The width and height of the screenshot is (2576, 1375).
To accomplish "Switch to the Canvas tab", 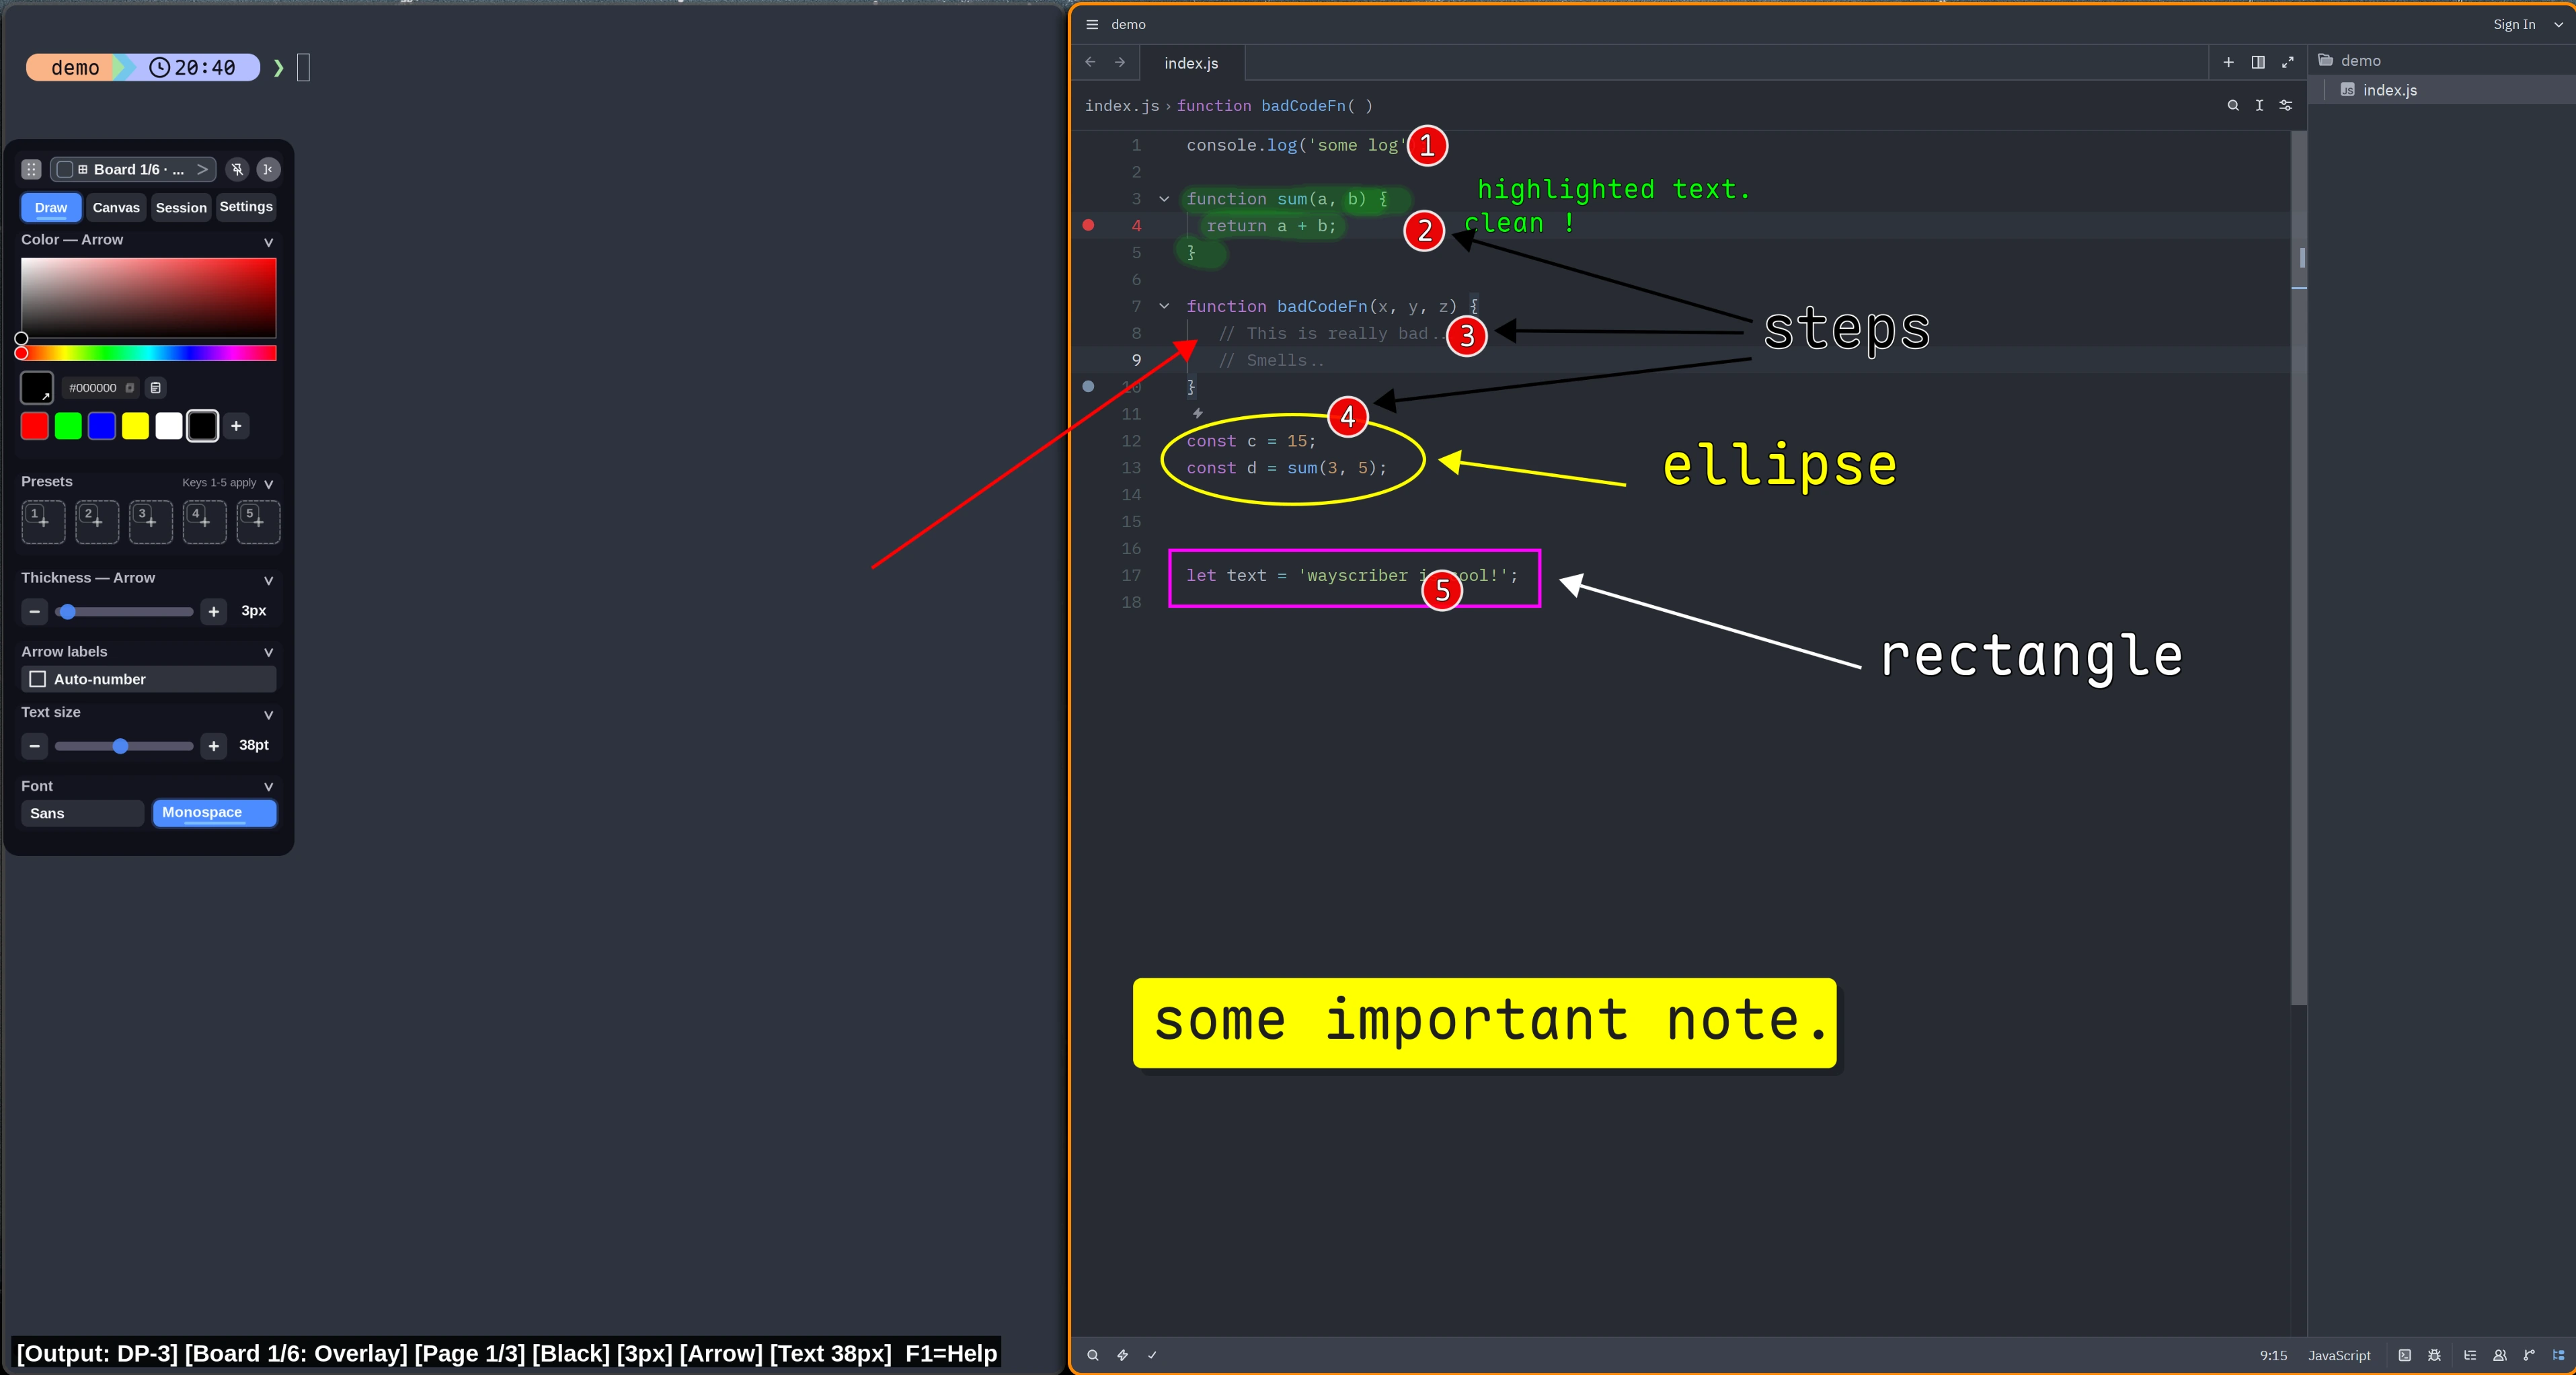I will pyautogui.click(x=116, y=207).
